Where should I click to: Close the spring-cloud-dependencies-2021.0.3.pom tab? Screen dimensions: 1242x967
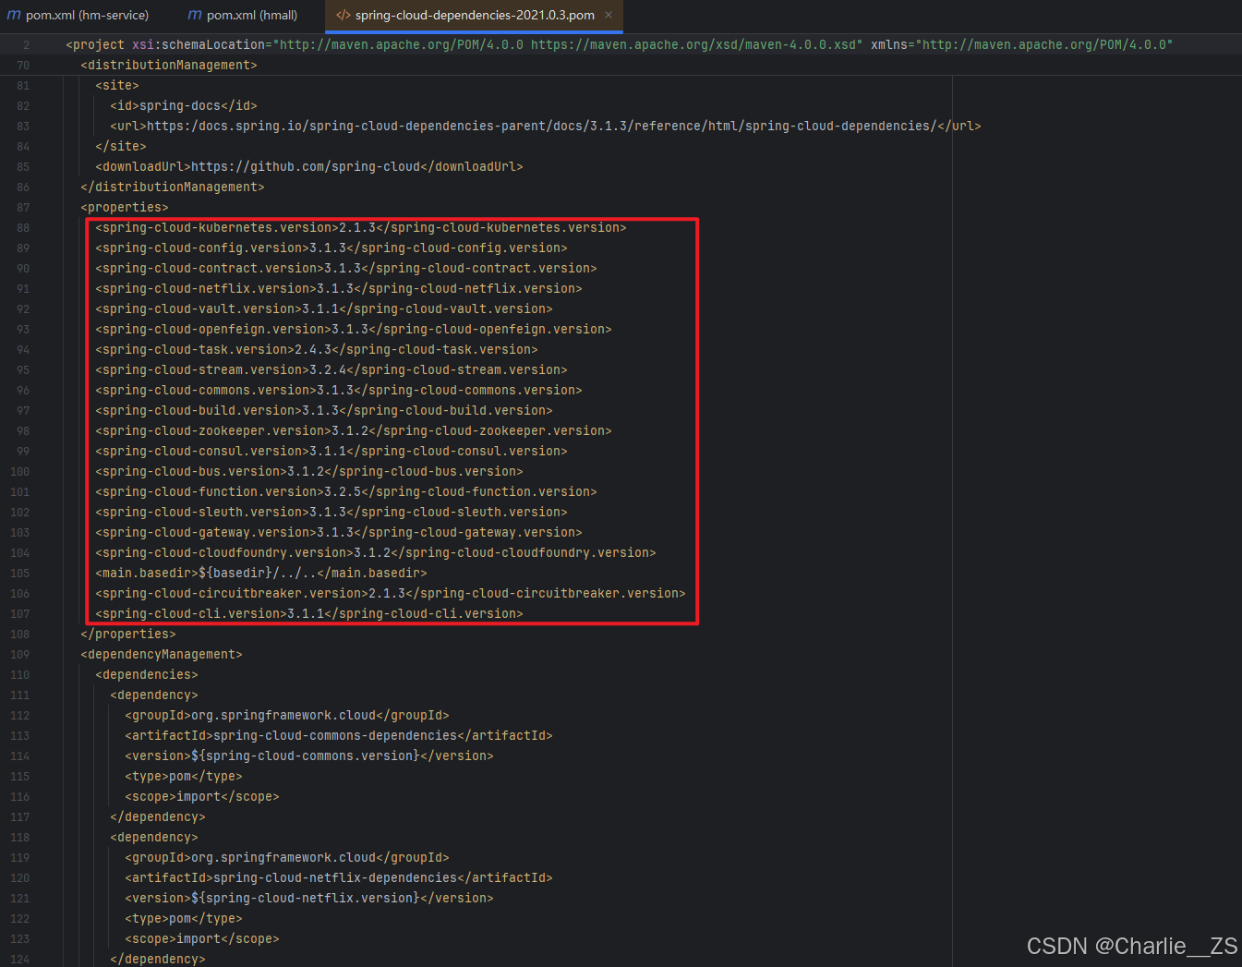point(609,15)
